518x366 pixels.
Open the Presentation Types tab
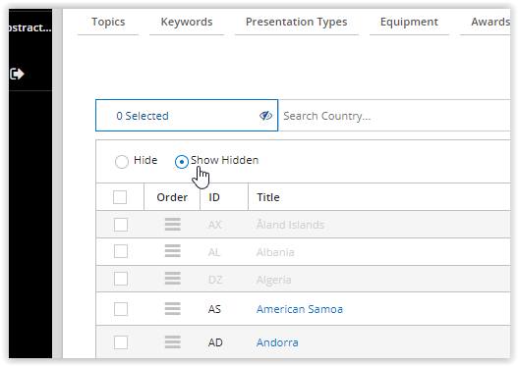[296, 23]
